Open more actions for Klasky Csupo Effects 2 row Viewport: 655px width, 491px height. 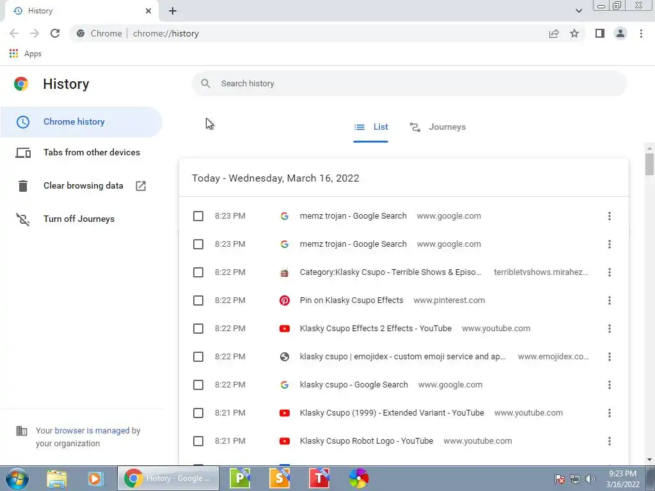click(610, 329)
